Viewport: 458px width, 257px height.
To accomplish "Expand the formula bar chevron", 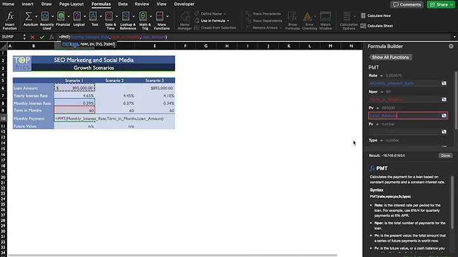I will coord(454,37).
